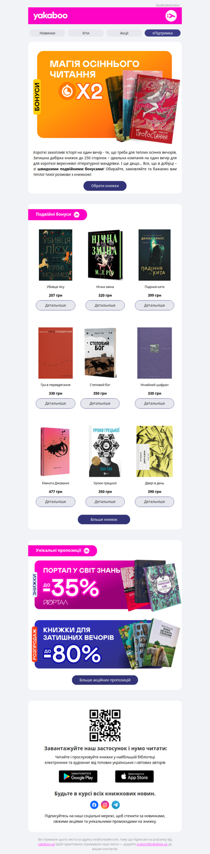Open the єПідтримка tab
This screenshot has height=854, width=210.
pyautogui.click(x=163, y=33)
